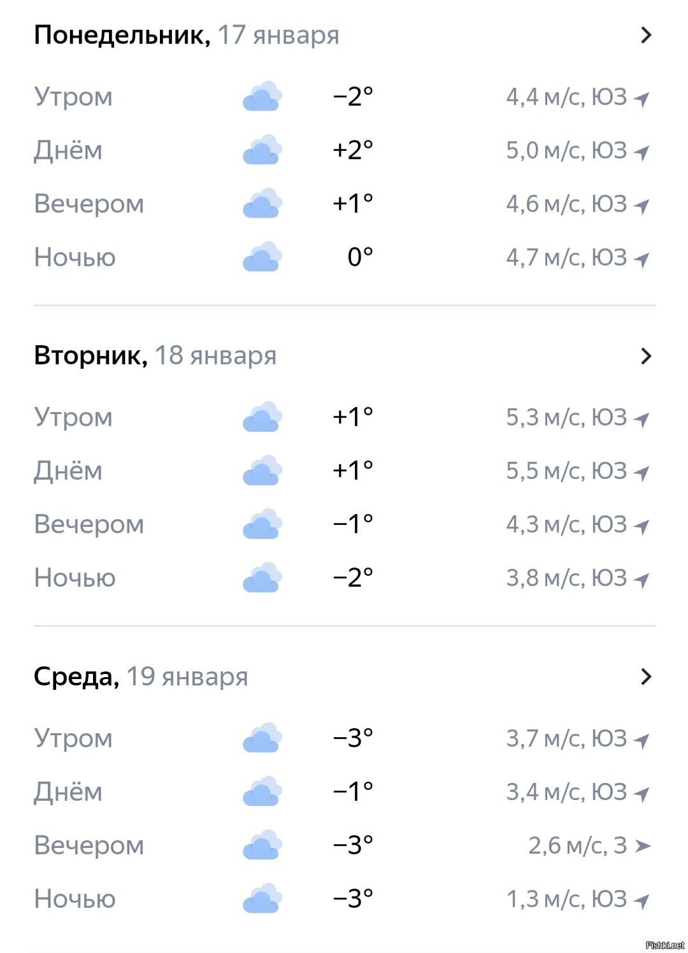Expand Tuesday 18 January forecast chevron
This screenshot has width=688, height=953.
coord(646,355)
